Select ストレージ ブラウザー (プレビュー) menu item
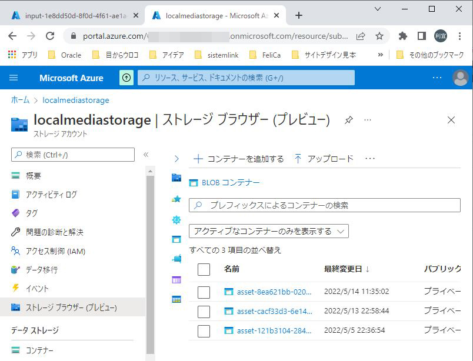 pos(72,307)
